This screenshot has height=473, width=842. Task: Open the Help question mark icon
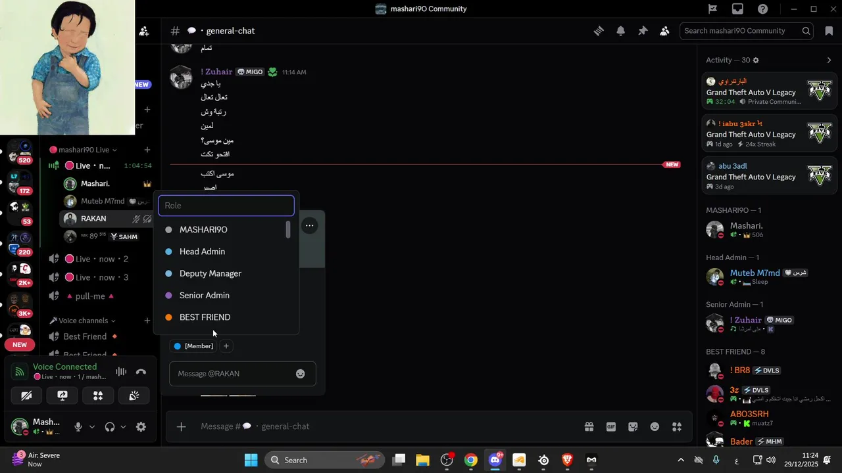(762, 9)
